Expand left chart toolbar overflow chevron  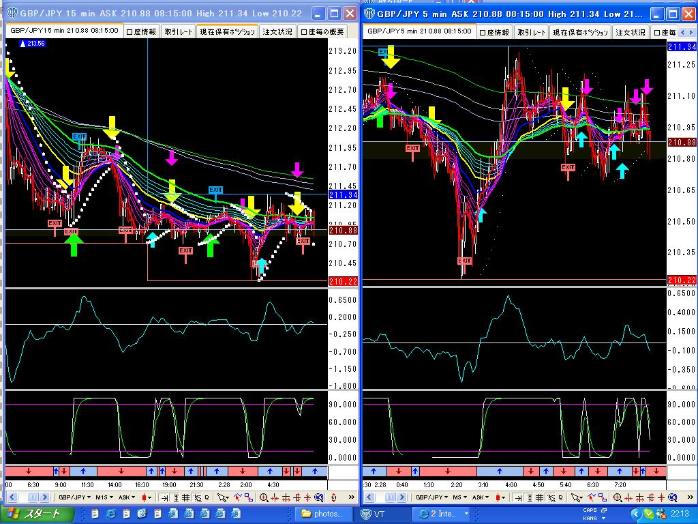pyautogui.click(x=351, y=497)
